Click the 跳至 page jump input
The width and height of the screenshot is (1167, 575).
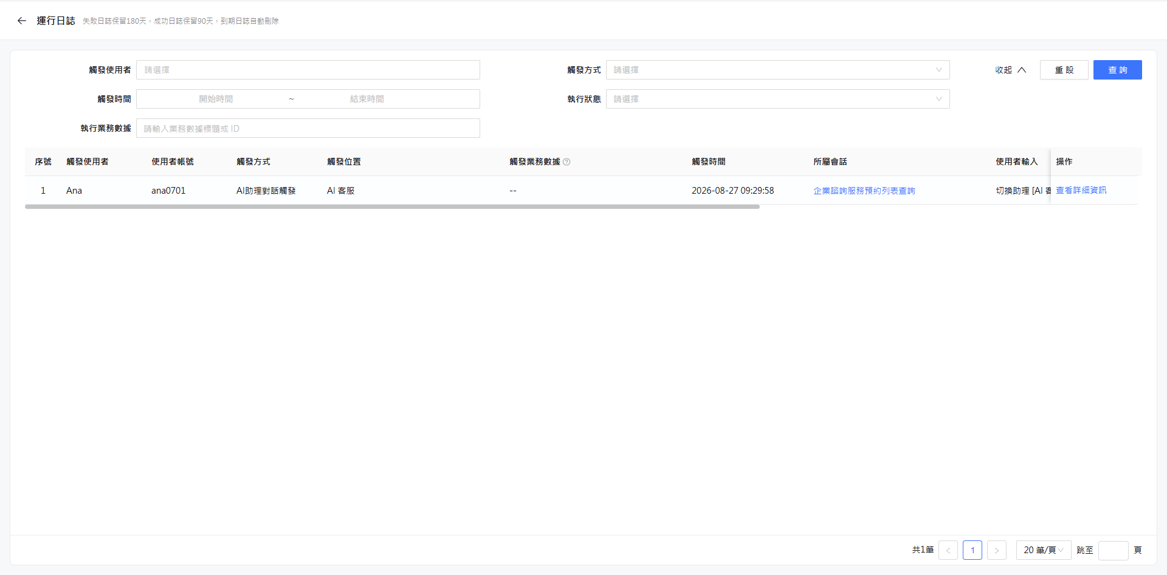pos(1114,550)
